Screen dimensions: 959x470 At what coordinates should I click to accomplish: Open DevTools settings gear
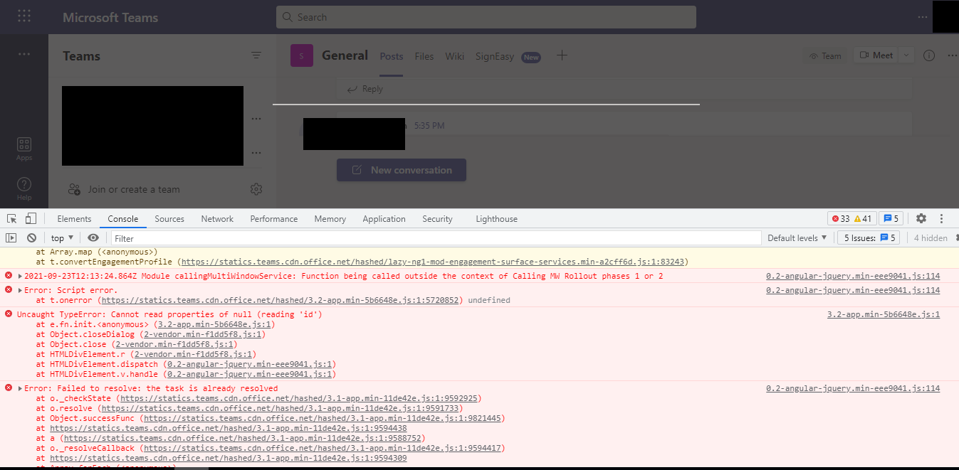point(921,218)
